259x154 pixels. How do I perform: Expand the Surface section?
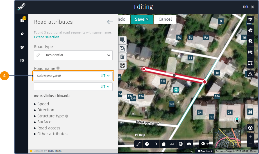coord(43,122)
